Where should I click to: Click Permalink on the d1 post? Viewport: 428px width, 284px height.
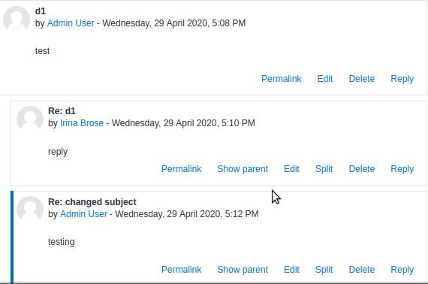click(281, 79)
